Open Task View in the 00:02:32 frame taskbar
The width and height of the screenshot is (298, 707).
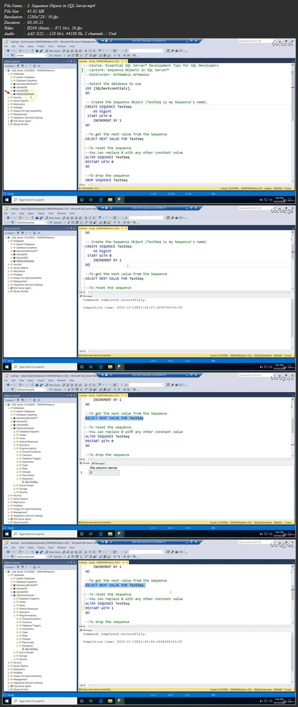point(91,367)
